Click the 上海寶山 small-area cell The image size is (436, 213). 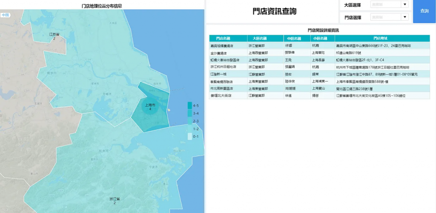coord(323,88)
